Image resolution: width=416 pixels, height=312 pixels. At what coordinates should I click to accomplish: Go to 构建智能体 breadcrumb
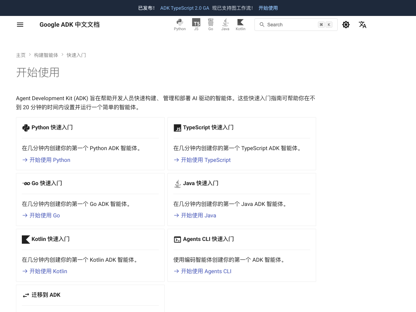[x=46, y=55]
